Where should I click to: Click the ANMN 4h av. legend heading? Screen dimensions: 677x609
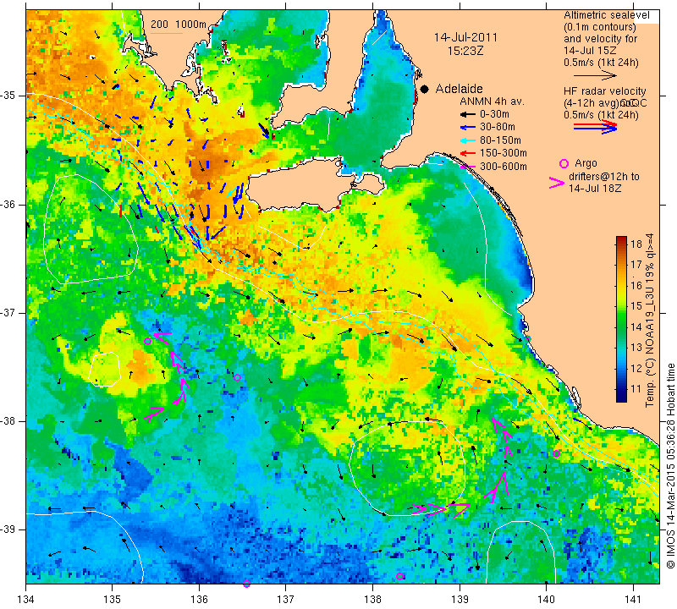coord(492,101)
